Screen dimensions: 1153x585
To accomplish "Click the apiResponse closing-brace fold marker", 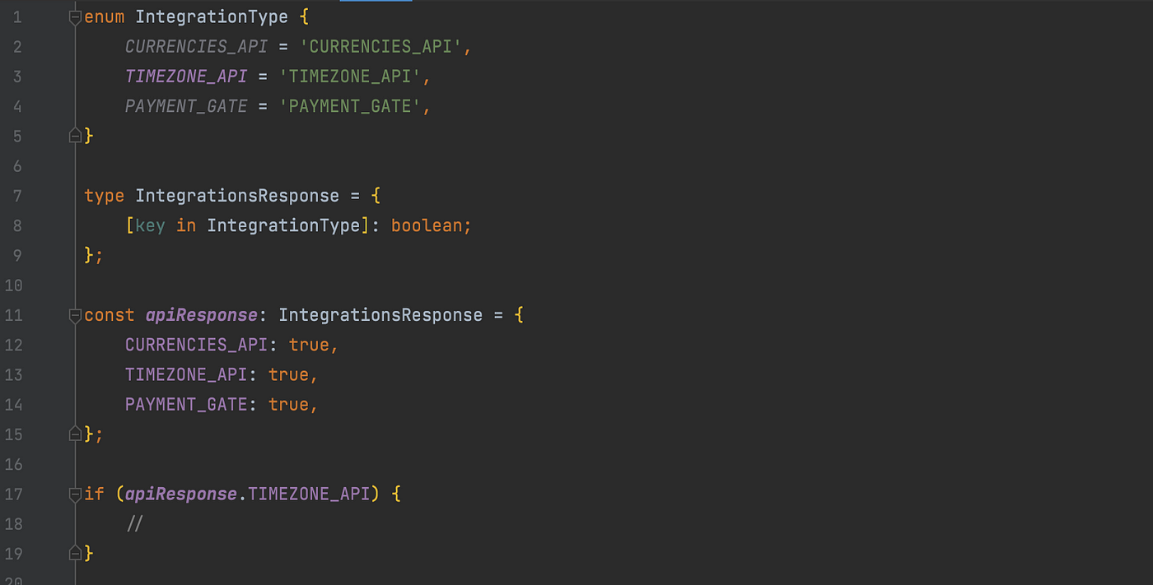I will [x=75, y=434].
